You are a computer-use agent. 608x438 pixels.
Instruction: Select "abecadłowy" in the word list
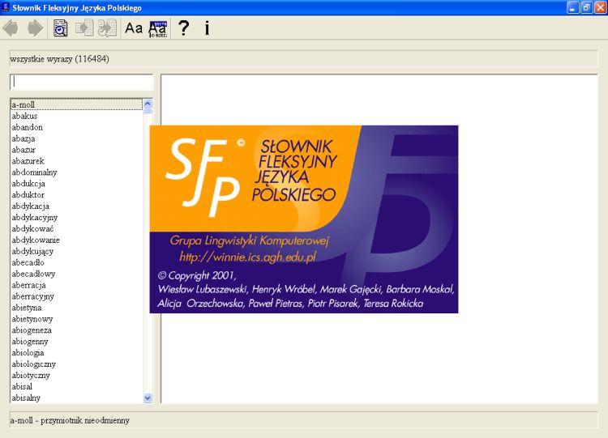[x=76, y=274]
